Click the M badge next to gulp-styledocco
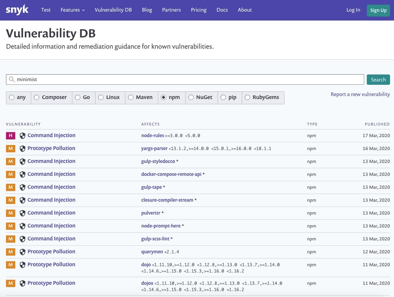This screenshot has height=297, width=394. coord(10,161)
